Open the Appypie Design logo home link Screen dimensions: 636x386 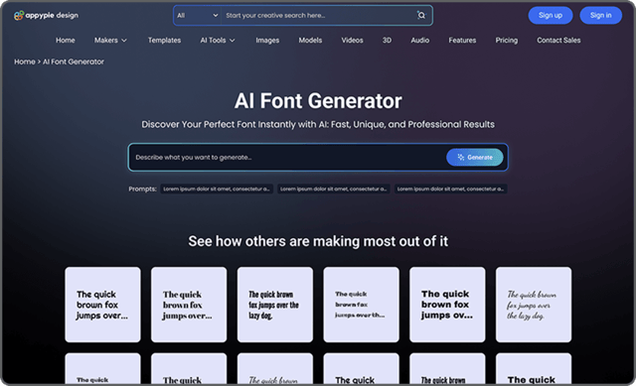click(x=46, y=16)
